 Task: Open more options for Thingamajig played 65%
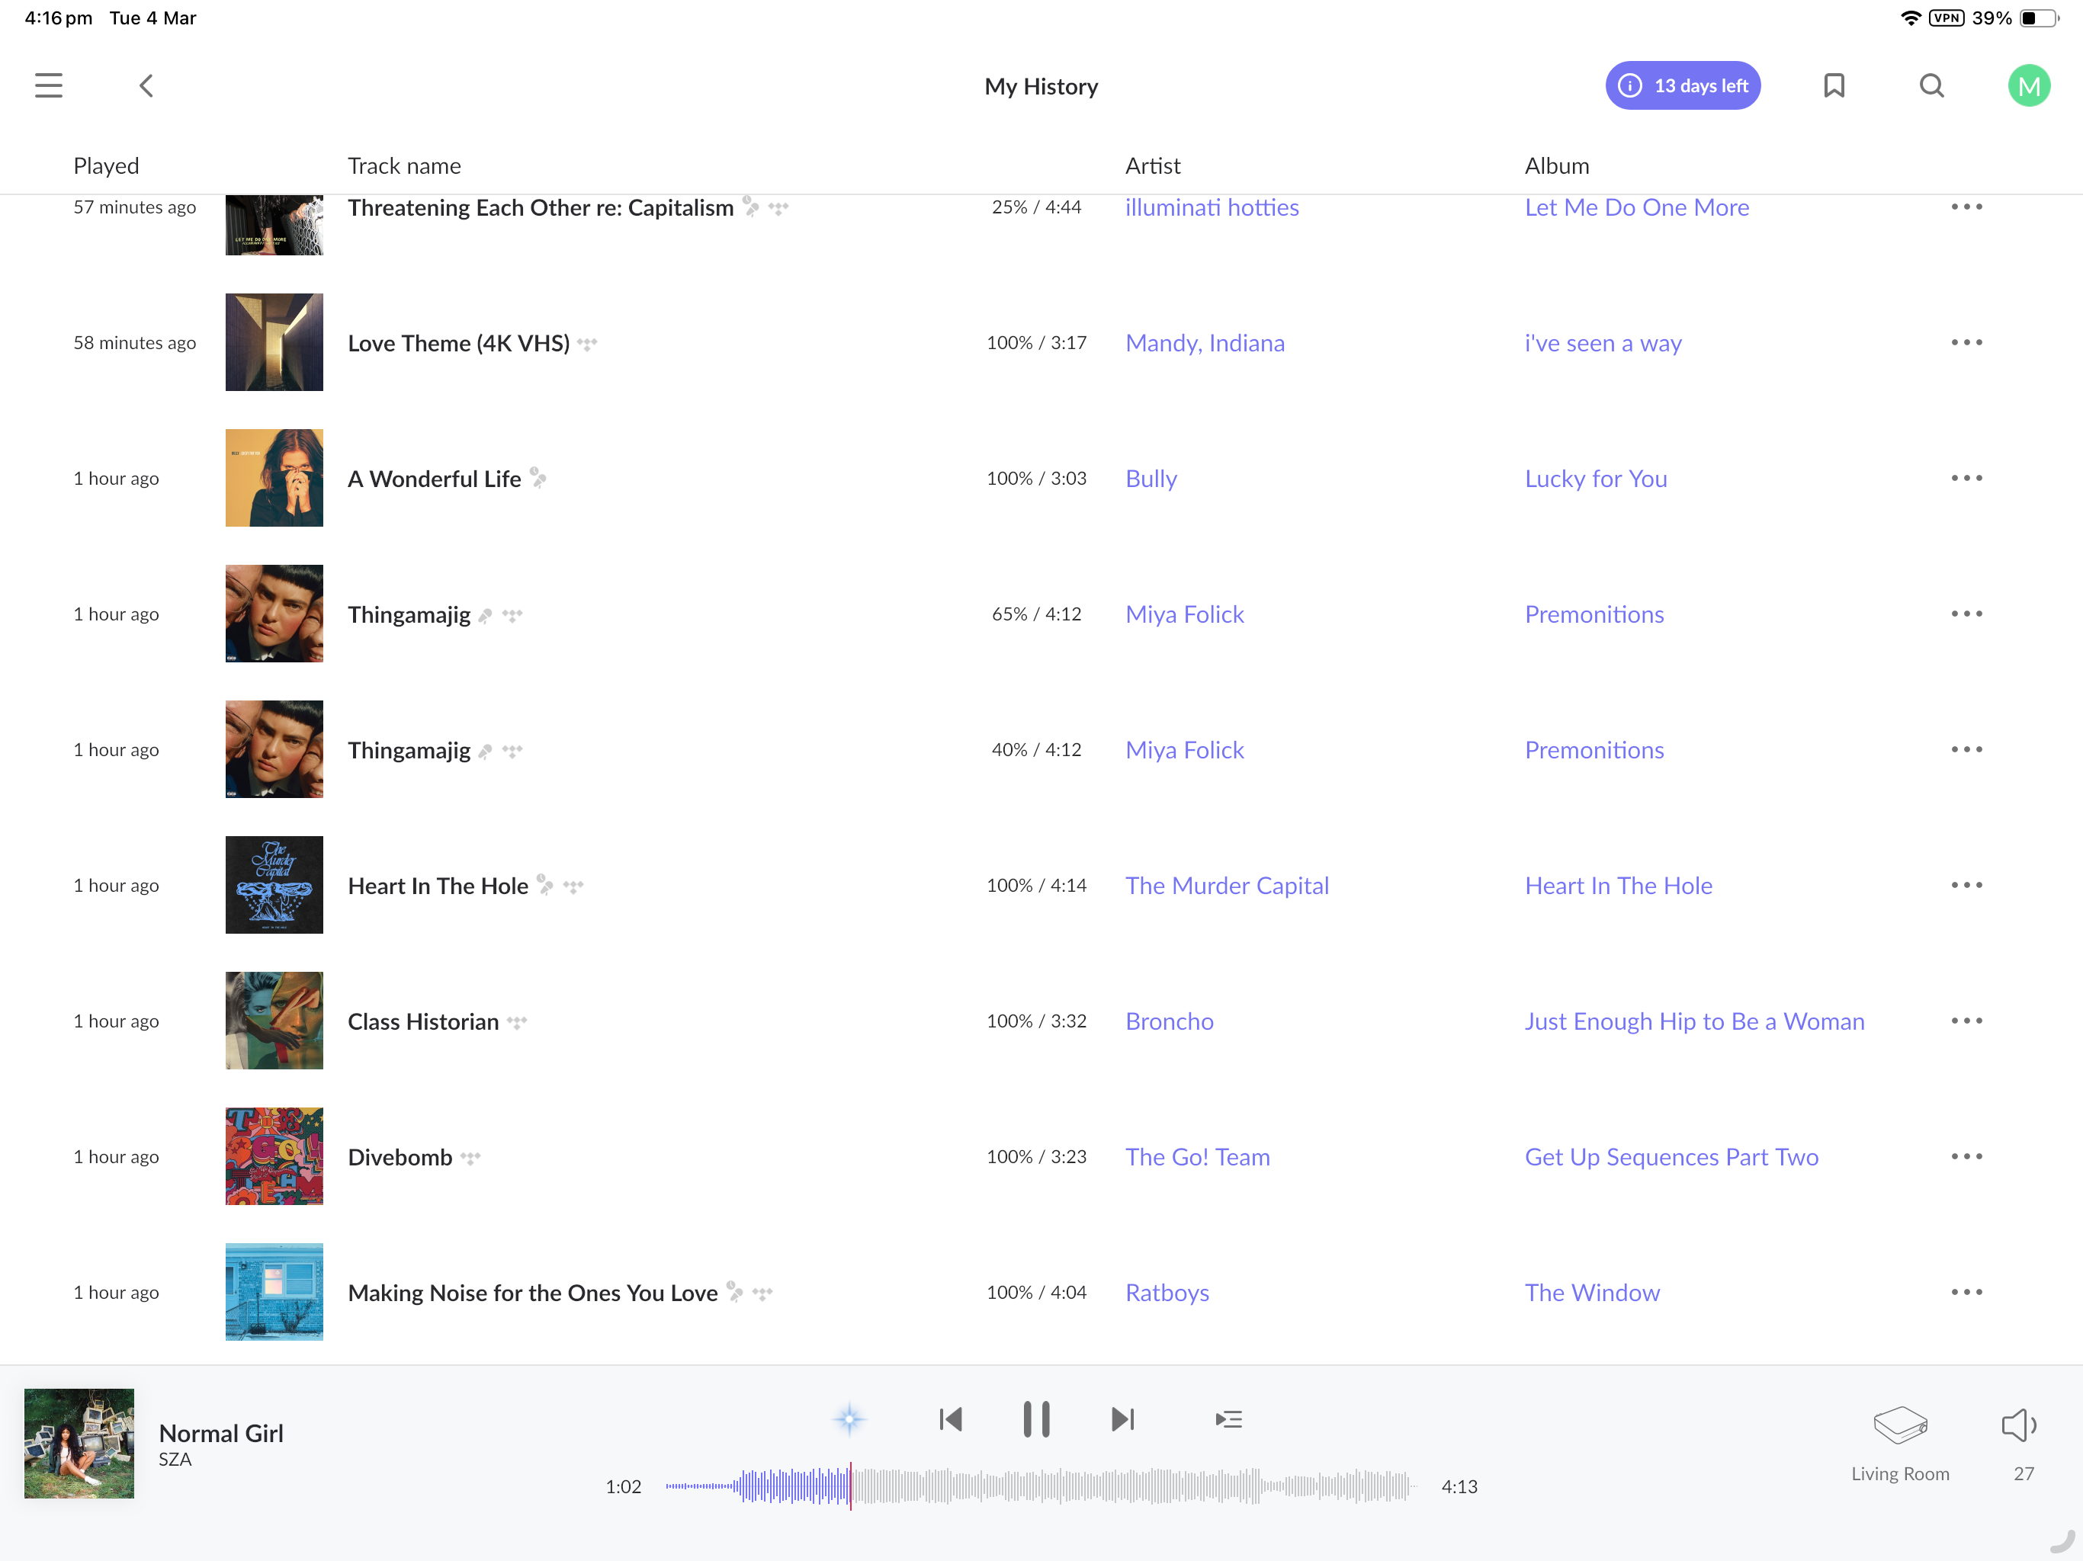[1966, 614]
